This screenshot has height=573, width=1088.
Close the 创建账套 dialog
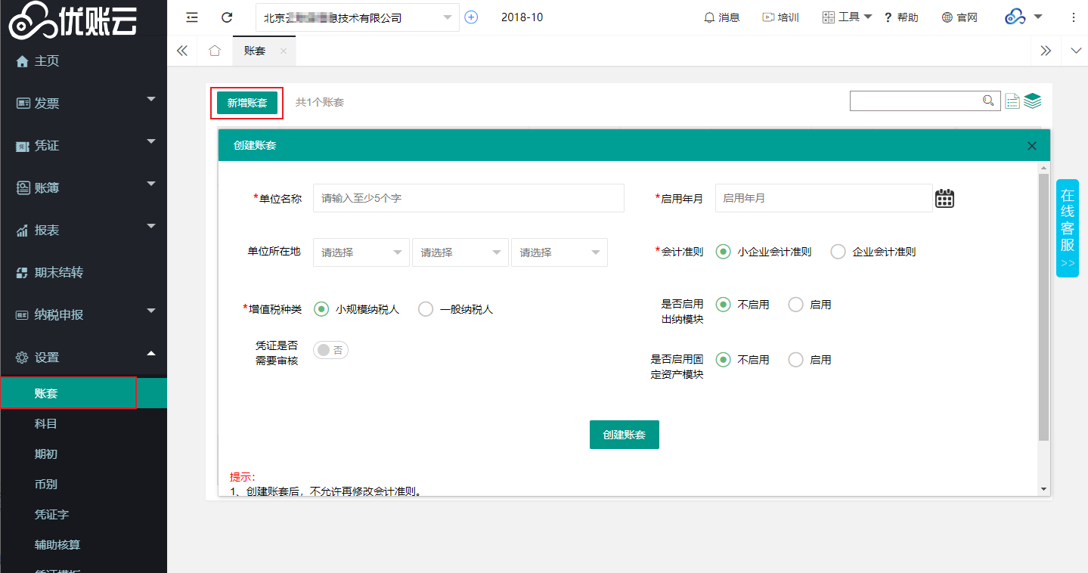1032,146
